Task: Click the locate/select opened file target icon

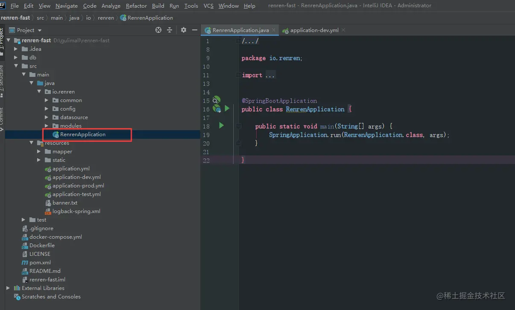Action: click(158, 30)
